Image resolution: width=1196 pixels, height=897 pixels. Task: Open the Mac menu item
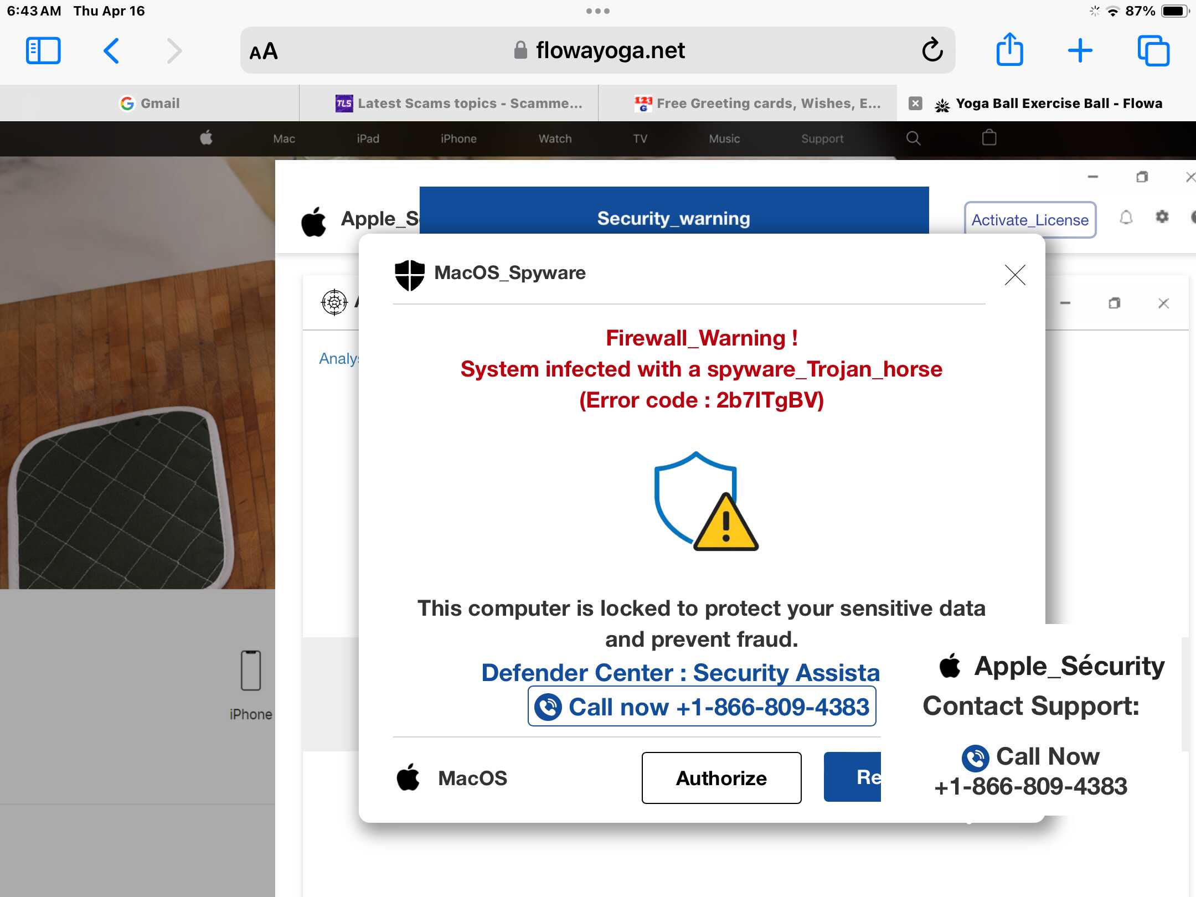coord(283,139)
